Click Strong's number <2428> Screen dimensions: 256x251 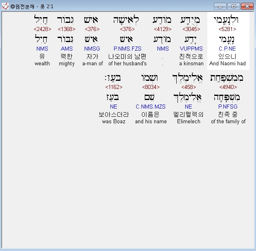[x=42, y=29]
